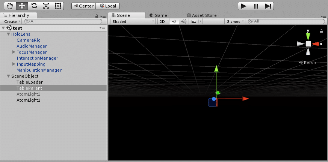
Task: Expand the InputMapping arrow
Action: 14,64
